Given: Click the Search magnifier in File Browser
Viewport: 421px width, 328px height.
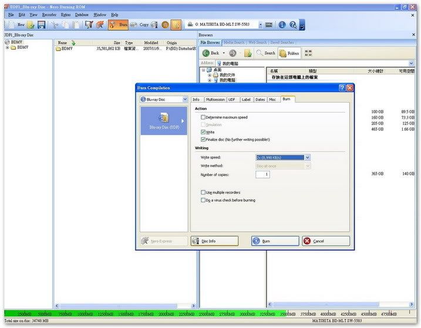Looking at the screenshot, I should tap(266, 53).
